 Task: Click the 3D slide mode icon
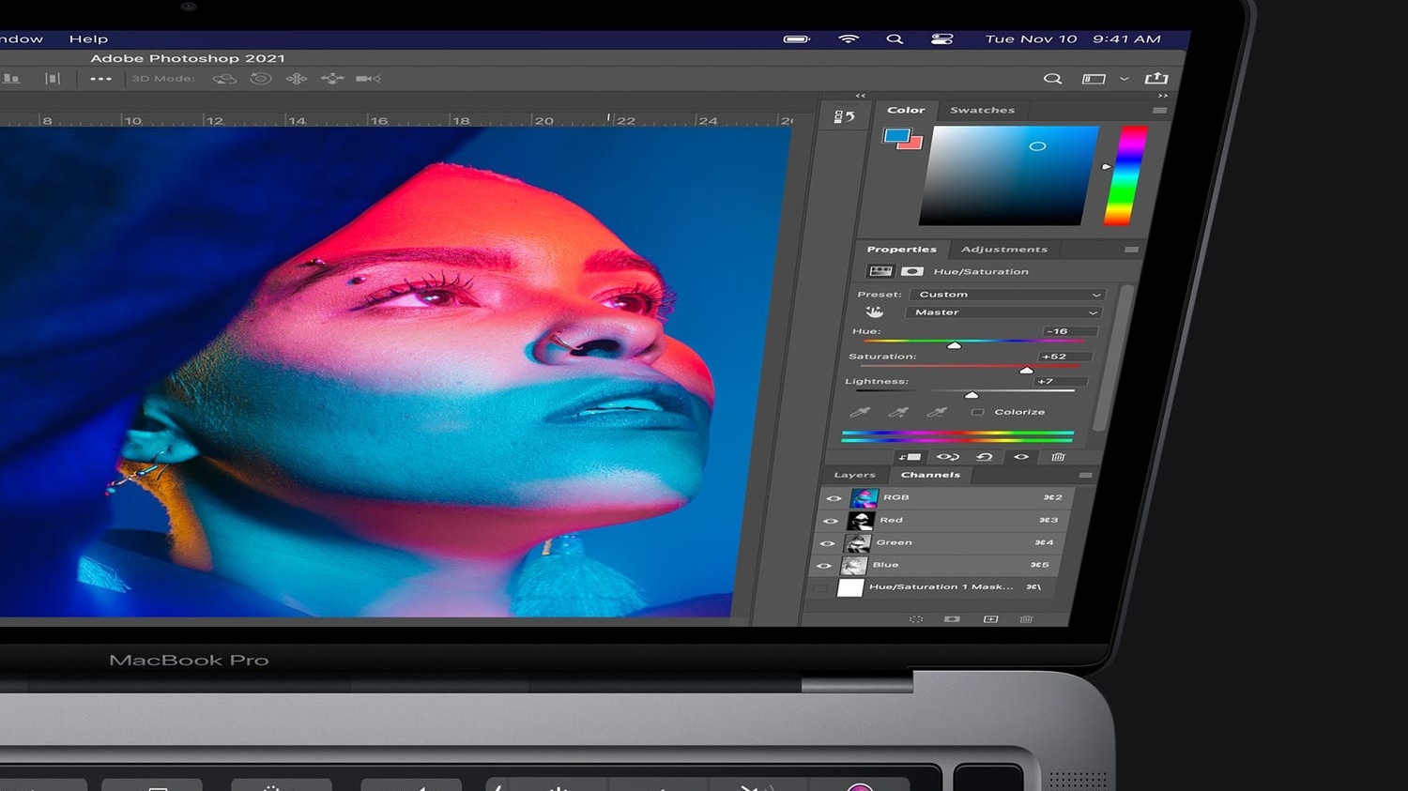click(x=332, y=79)
